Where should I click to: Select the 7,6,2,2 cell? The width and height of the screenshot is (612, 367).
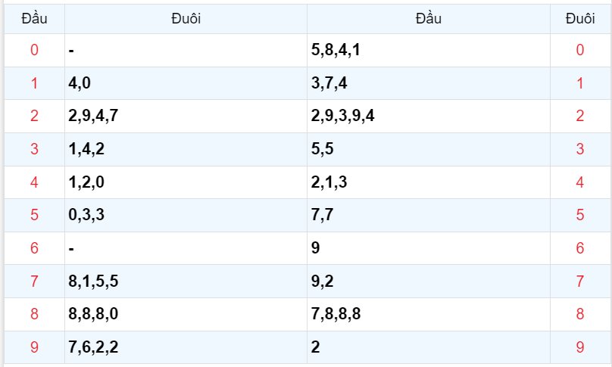[x=93, y=347]
